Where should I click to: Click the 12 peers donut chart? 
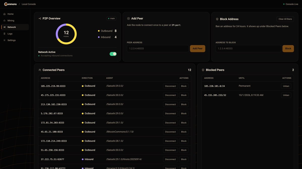click(66, 34)
